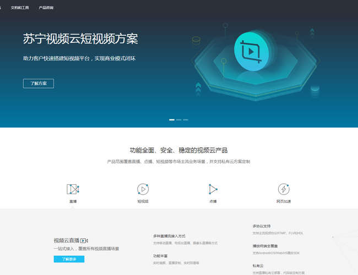Viewport: 358px width, 275px height.
Task: Select the second carousel indicator dot
Action: pyautogui.click(x=179, y=119)
